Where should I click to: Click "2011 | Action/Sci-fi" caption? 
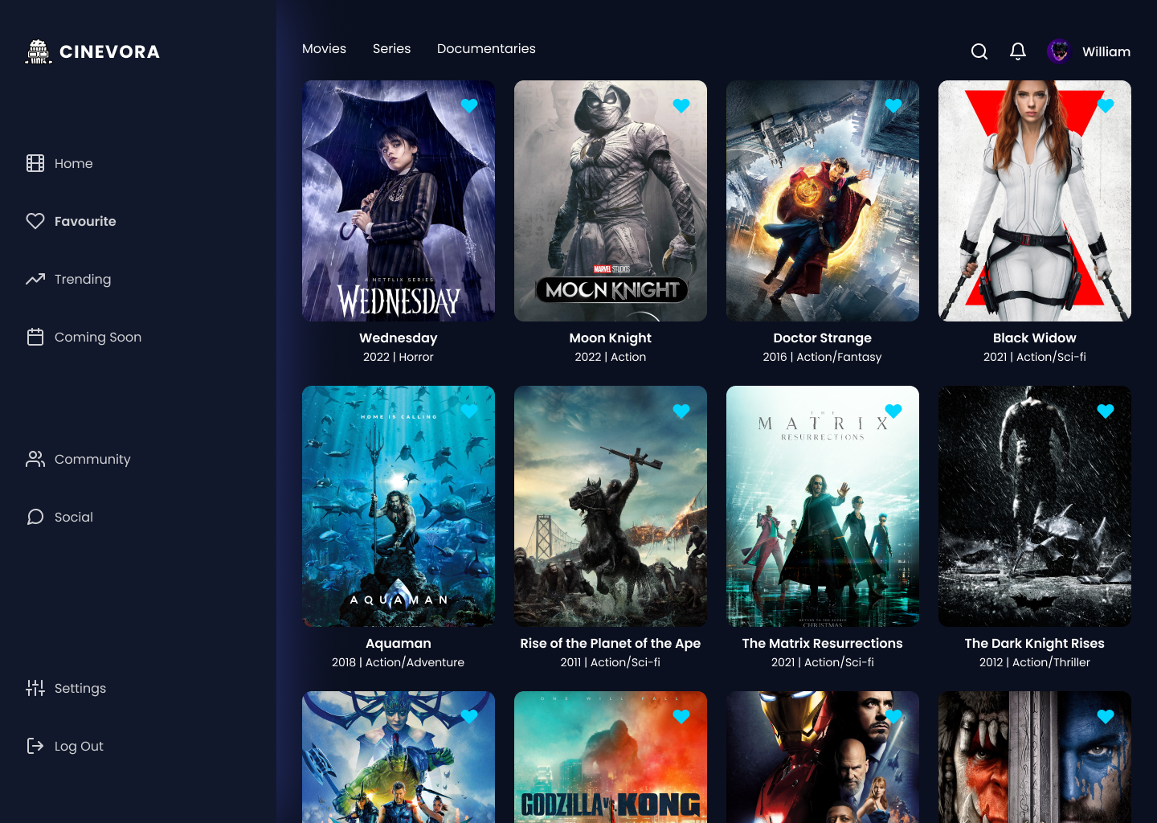611,662
